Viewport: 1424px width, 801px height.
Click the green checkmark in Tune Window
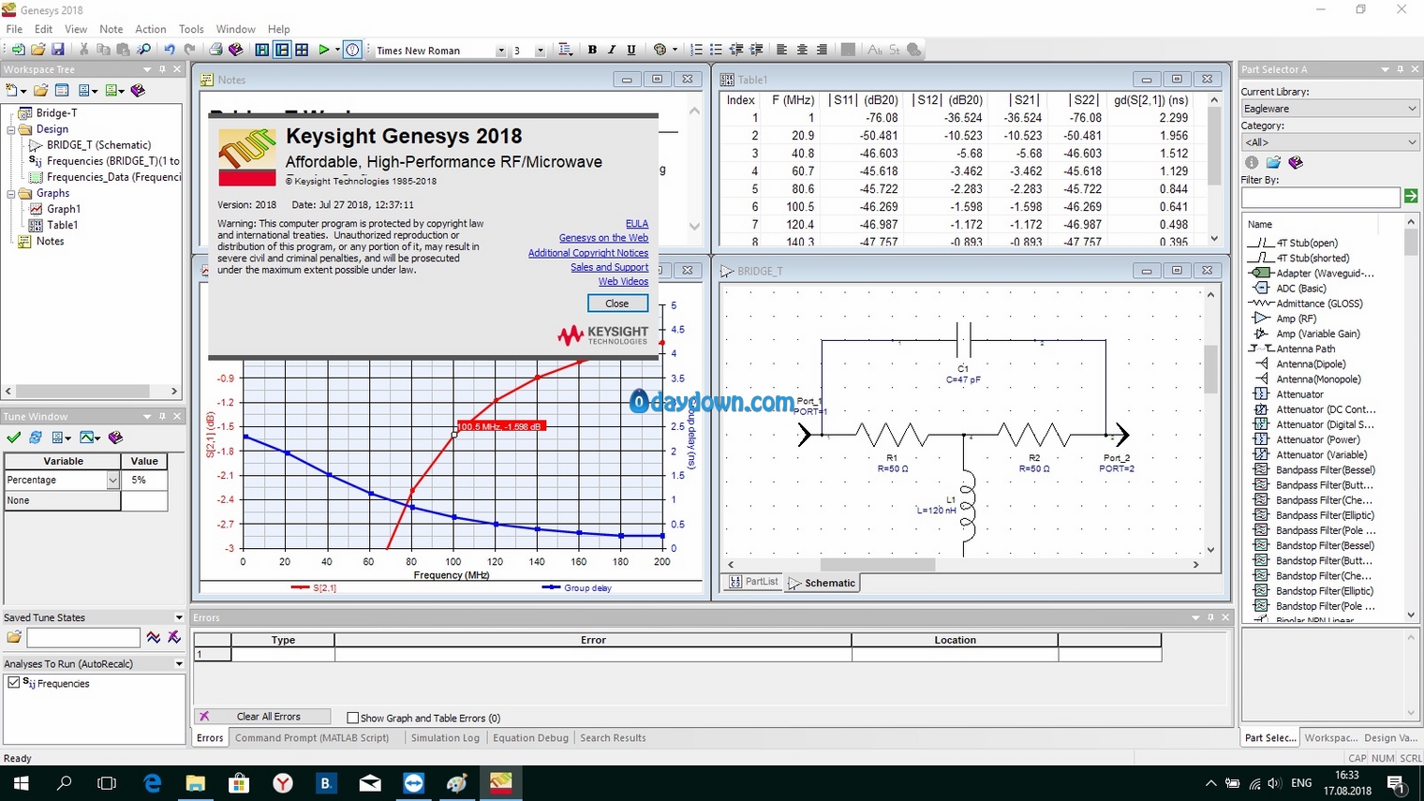coord(13,438)
